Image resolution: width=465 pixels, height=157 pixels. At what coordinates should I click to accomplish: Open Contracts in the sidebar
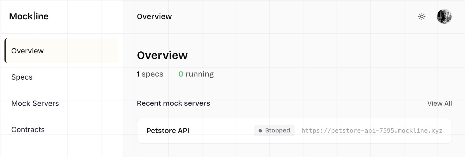(x=61, y=129)
